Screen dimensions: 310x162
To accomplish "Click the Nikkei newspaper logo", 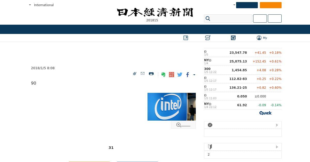I will (x=155, y=12).
